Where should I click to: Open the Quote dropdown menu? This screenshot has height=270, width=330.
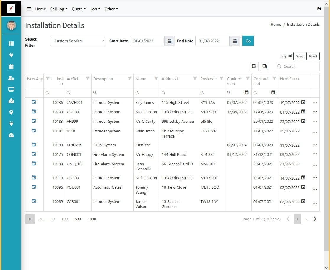[79, 9]
